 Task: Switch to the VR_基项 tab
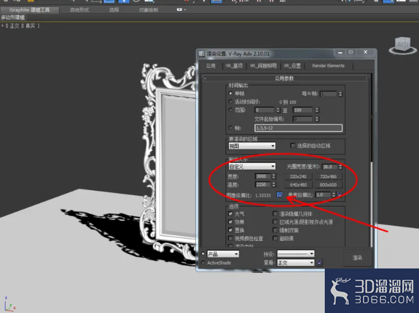(x=234, y=66)
